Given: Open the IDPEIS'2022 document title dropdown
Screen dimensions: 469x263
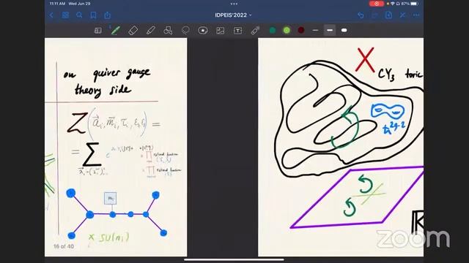Looking at the screenshot, I should (233, 15).
